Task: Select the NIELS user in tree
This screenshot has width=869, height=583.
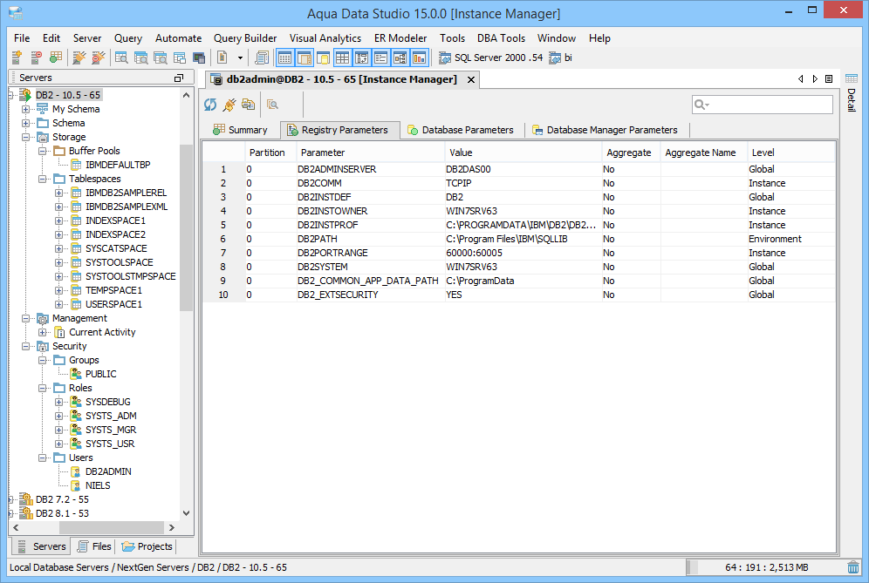Action: (x=98, y=485)
